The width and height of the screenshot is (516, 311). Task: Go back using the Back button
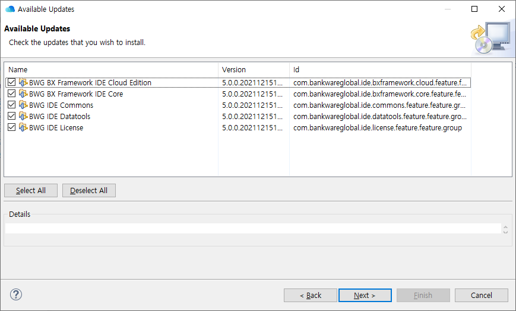click(x=311, y=295)
